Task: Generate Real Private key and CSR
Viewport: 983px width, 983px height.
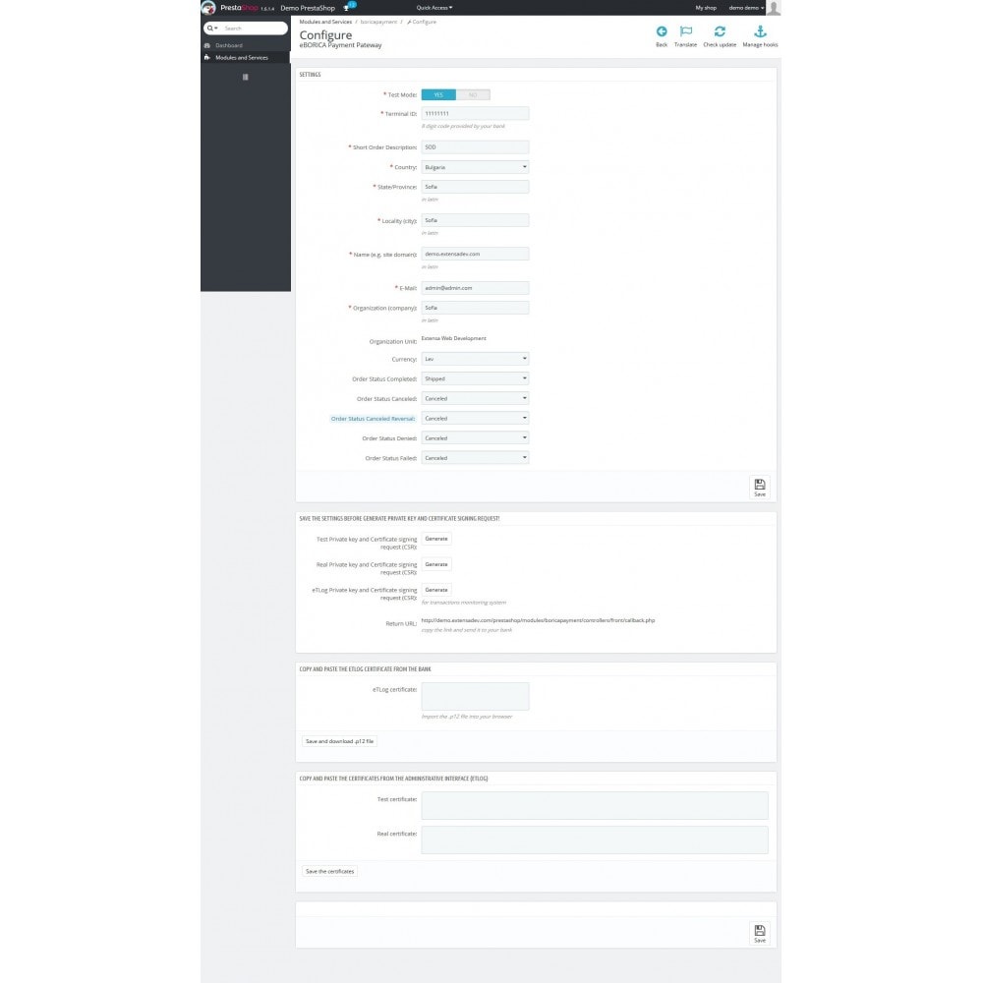Action: 436,564
